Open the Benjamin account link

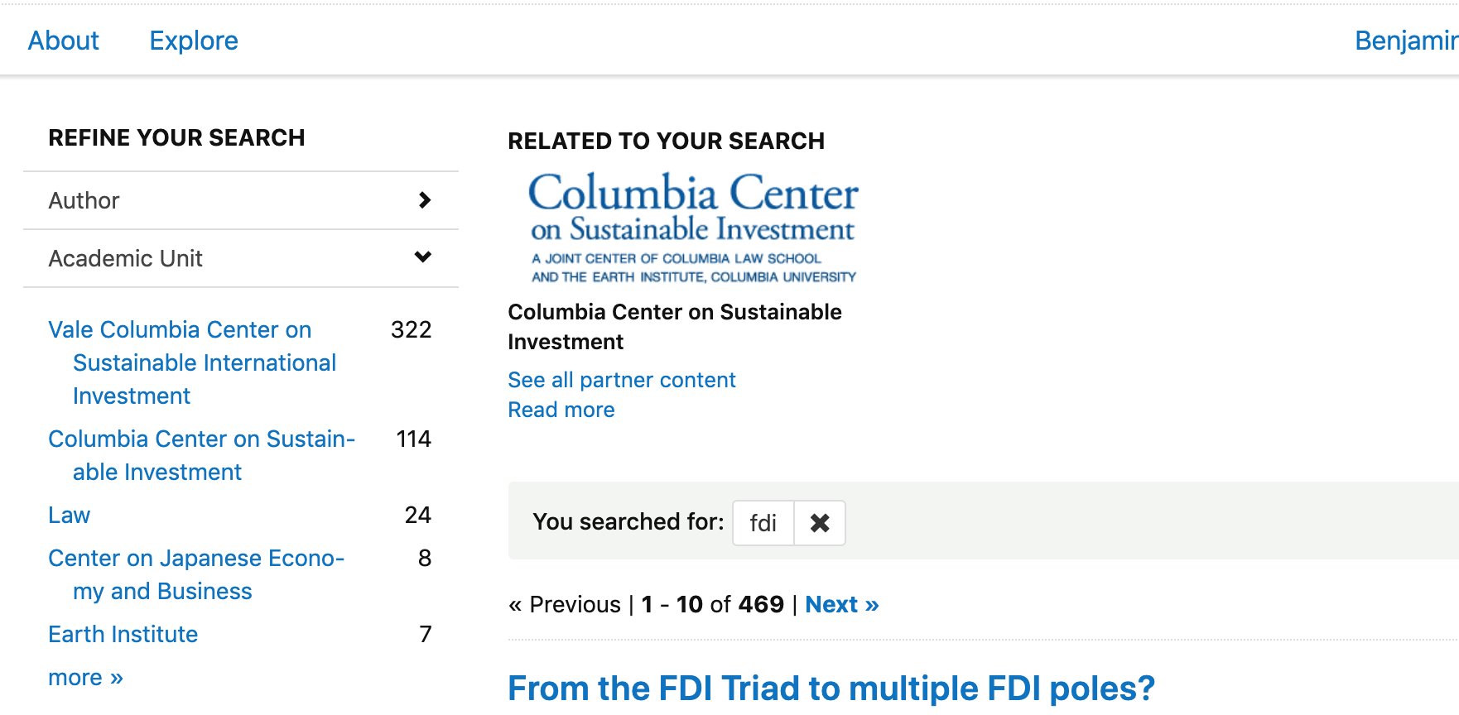coord(1405,41)
